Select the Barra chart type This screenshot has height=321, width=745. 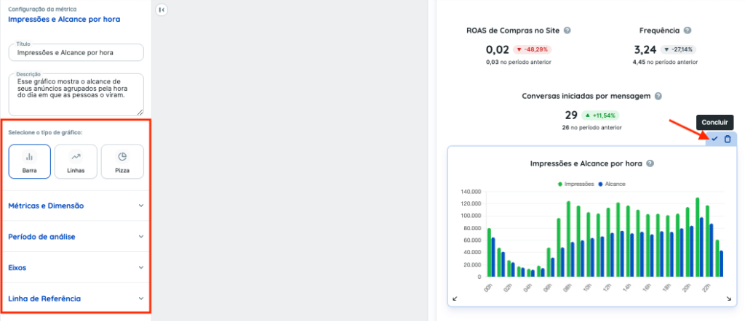pos(29,162)
